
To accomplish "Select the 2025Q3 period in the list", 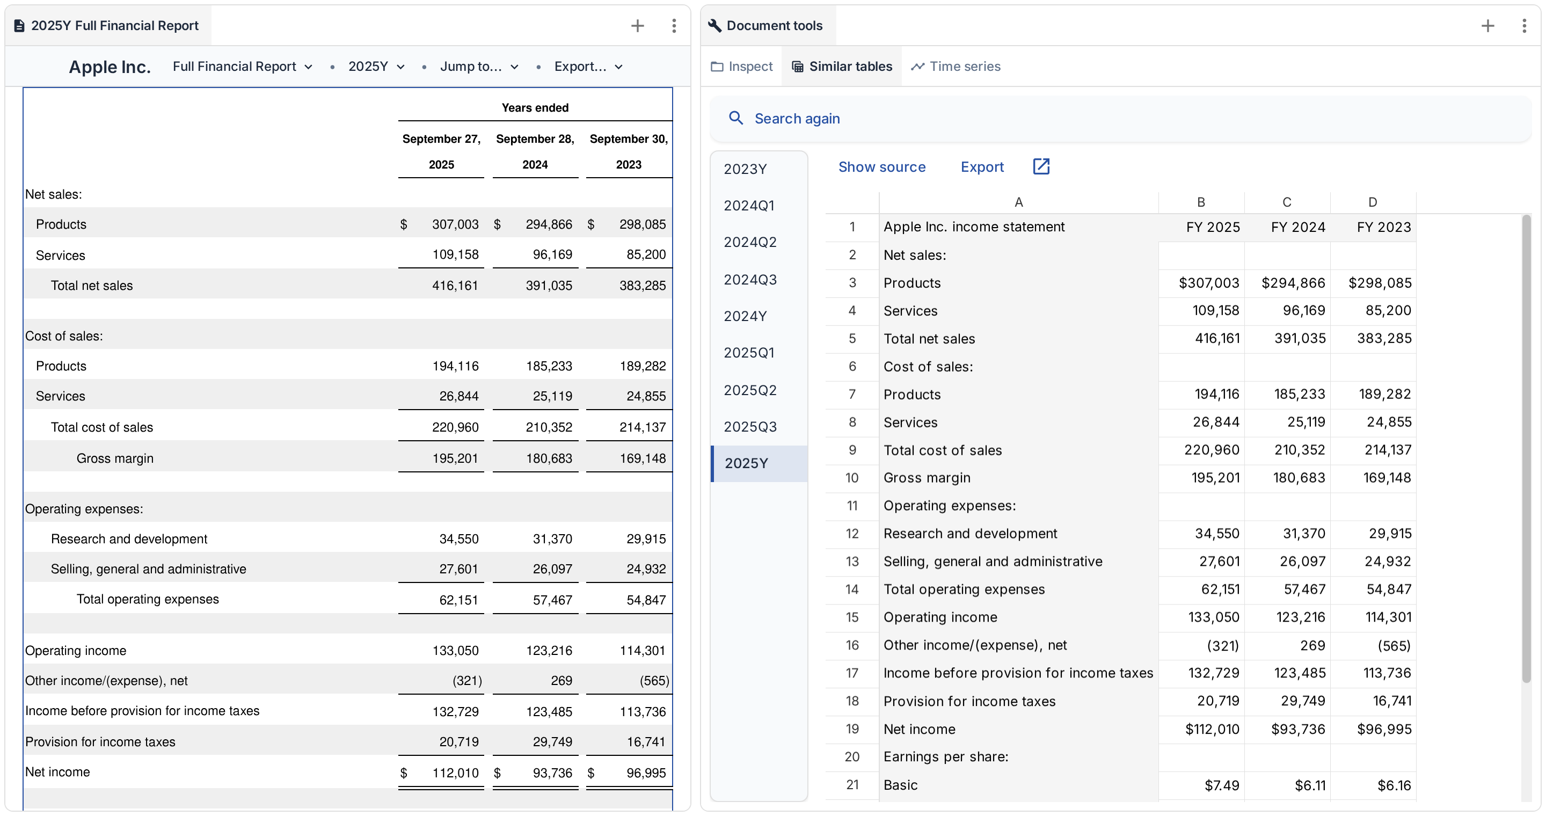I will coord(759,426).
